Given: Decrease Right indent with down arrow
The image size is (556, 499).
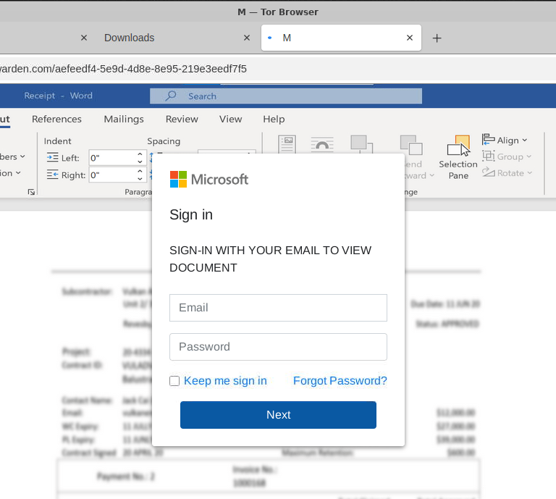Looking at the screenshot, I should pyautogui.click(x=140, y=179).
